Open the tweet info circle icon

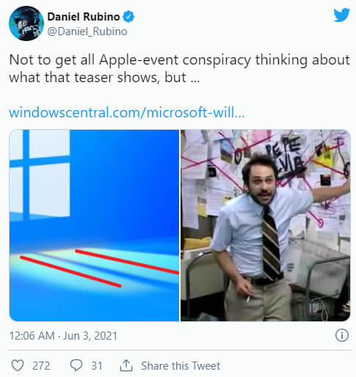[x=341, y=335]
